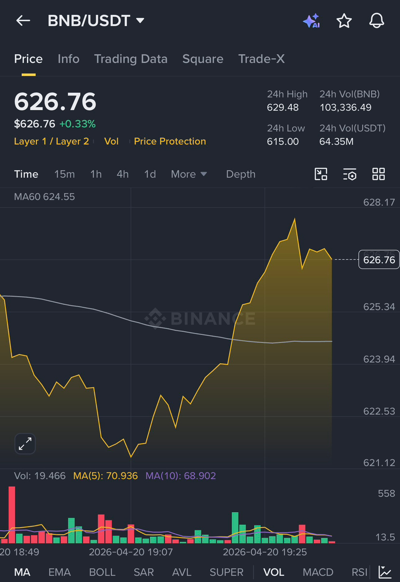Tap the Vol: 19.466 label
The image size is (400, 582).
[x=40, y=476]
